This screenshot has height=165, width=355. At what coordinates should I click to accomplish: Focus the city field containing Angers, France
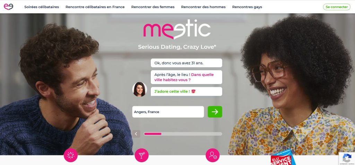[168, 112]
